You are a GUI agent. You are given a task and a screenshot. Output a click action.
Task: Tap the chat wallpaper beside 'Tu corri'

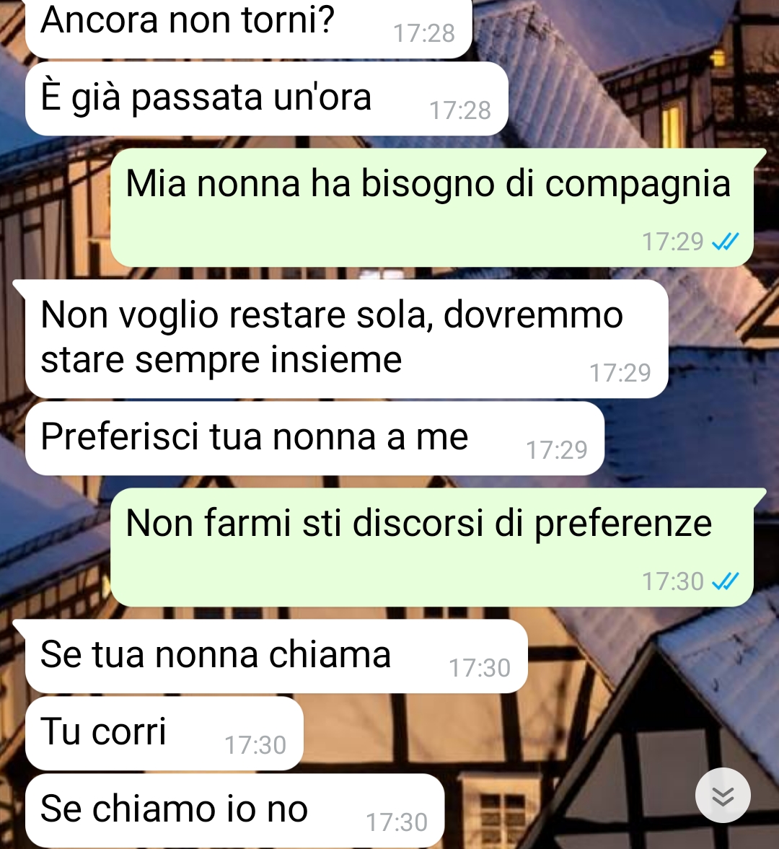[487, 733]
